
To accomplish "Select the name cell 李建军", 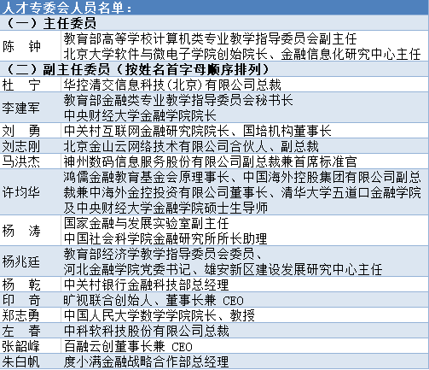I will [x=31, y=108].
